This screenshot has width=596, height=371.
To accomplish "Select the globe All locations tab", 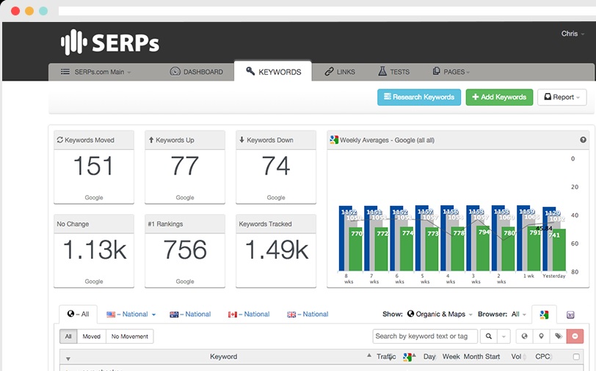I will coord(78,314).
